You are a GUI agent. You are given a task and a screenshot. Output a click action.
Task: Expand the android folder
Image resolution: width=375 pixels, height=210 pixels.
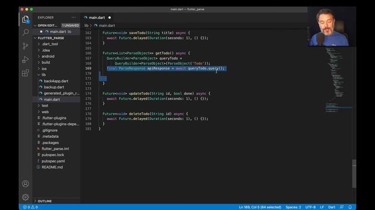(39, 57)
